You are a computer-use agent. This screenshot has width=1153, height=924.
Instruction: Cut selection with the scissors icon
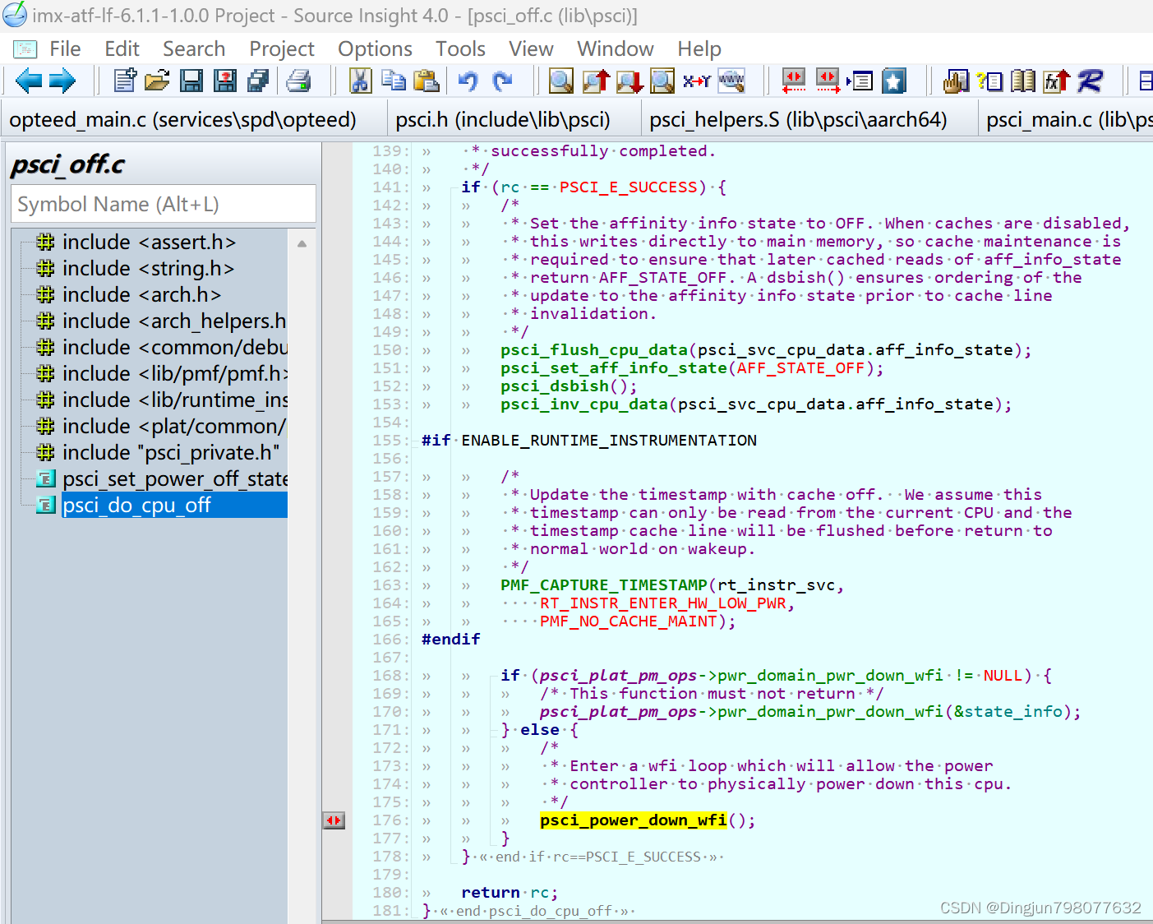(x=361, y=81)
